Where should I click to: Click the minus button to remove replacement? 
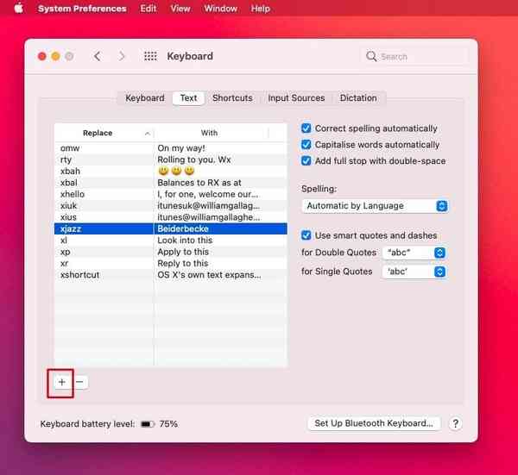79,382
